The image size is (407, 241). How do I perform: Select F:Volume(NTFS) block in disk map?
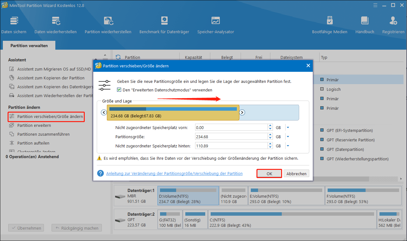coord(364,195)
